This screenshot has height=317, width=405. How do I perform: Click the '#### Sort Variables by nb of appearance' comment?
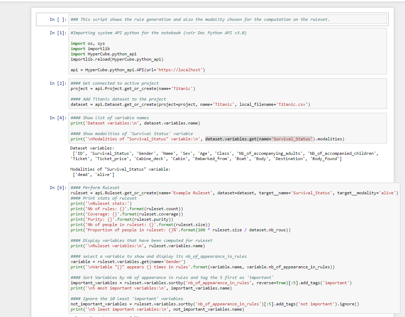tap(172, 278)
